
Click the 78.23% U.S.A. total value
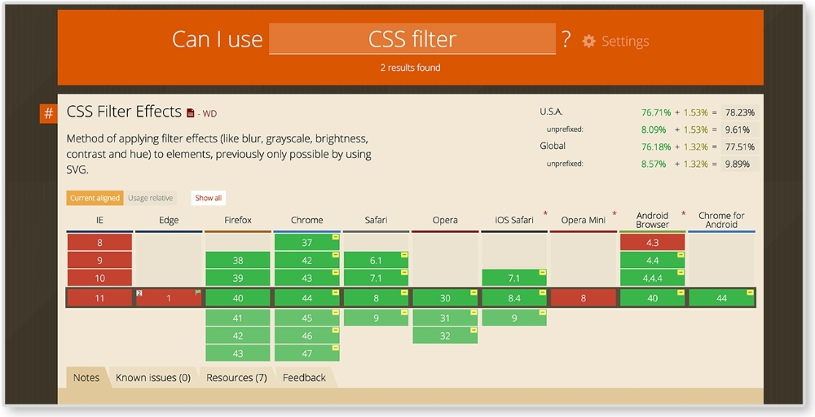pyautogui.click(x=740, y=112)
